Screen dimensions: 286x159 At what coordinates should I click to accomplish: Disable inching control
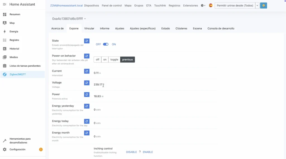131,152
